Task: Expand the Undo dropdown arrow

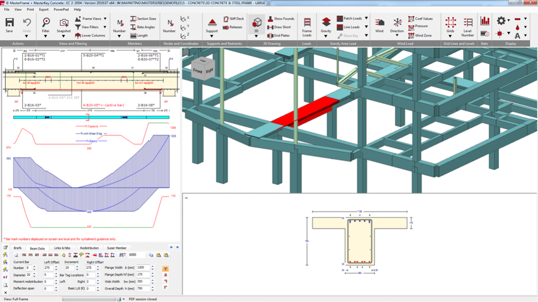Action: [x=27, y=36]
